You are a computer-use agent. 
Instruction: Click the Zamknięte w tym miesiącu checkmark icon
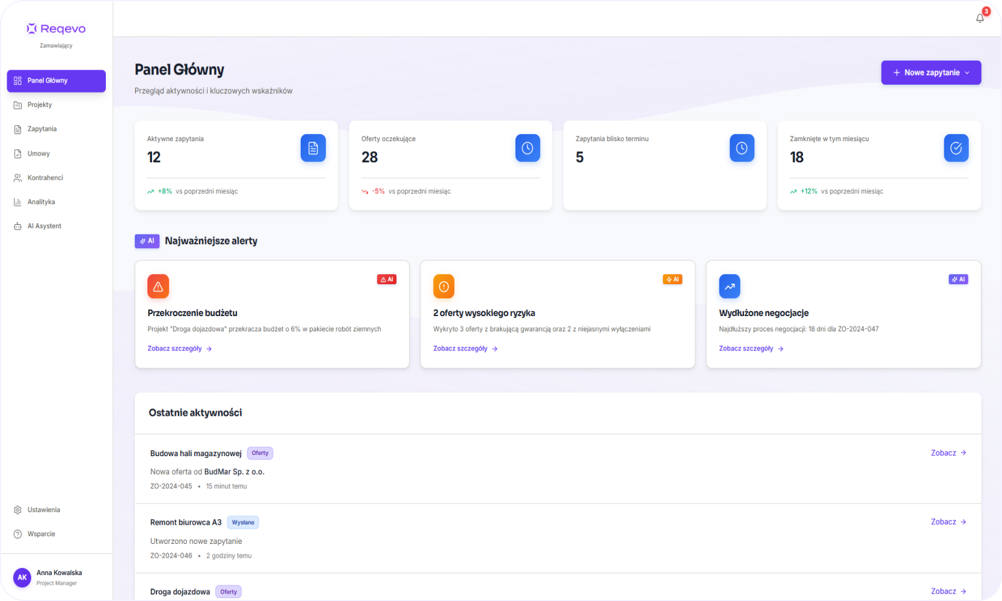pos(956,148)
